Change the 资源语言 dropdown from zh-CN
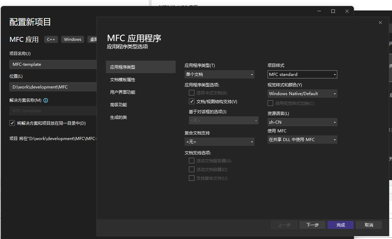 [302, 122]
